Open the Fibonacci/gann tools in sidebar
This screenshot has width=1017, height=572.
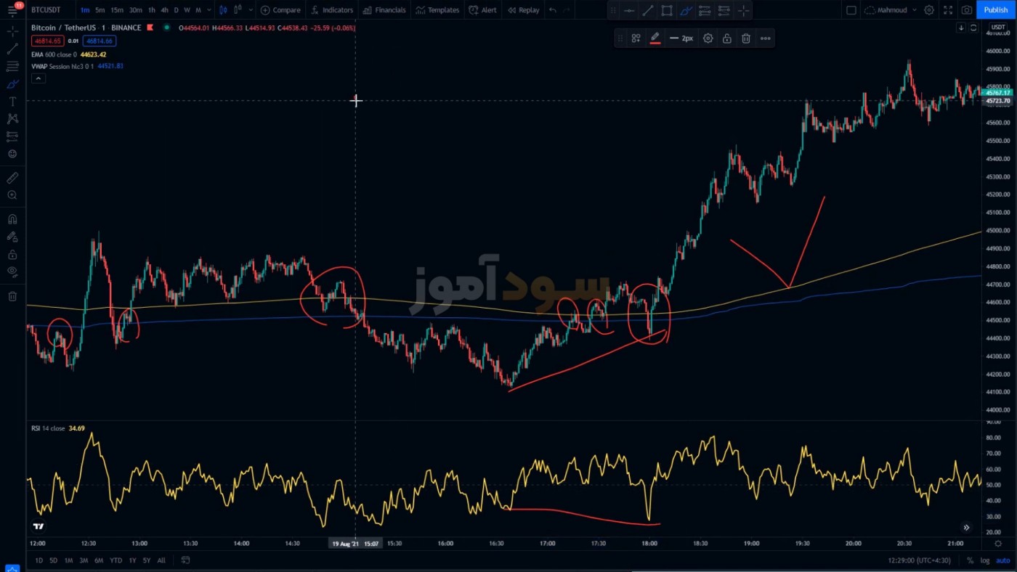(x=12, y=67)
